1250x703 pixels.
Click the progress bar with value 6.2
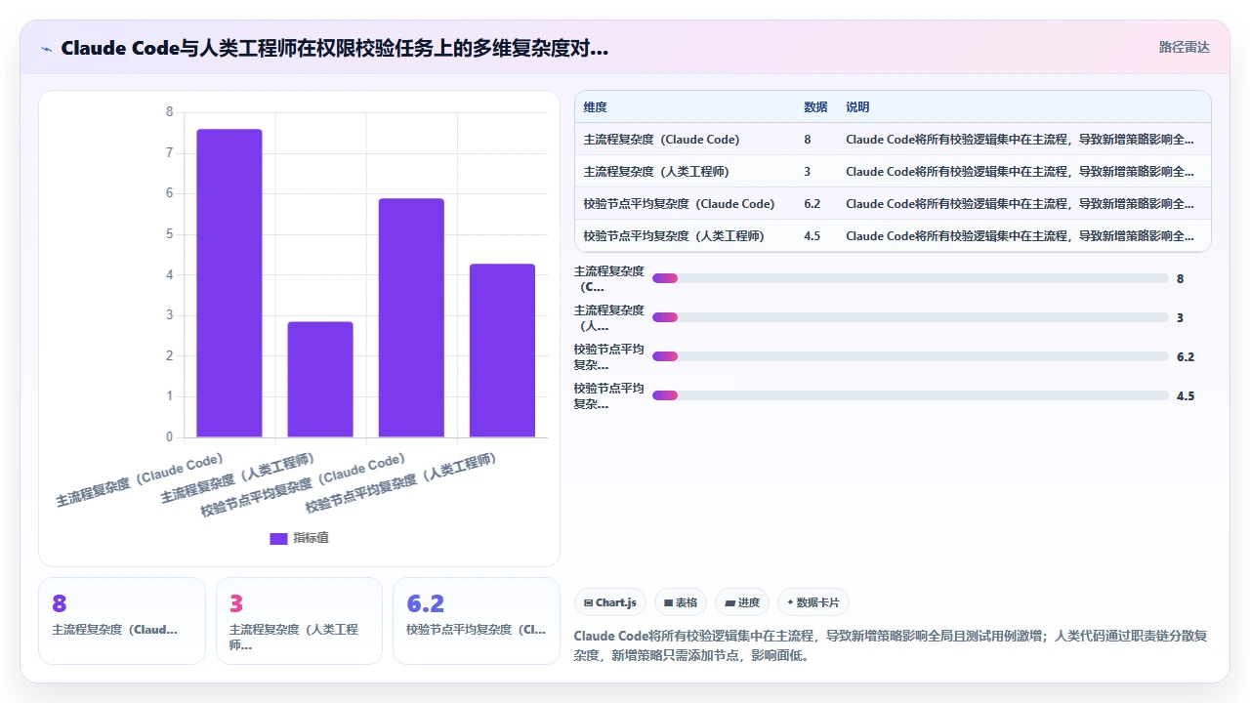click(x=910, y=356)
